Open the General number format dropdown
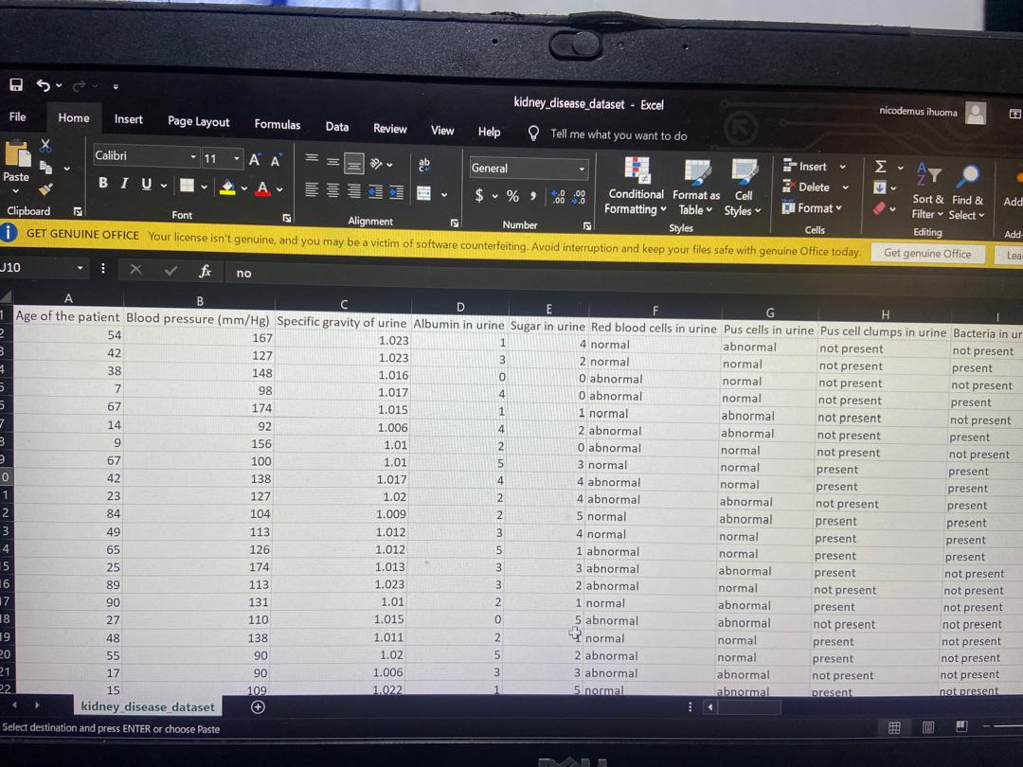Screen dimensions: 1023x767 [582, 169]
